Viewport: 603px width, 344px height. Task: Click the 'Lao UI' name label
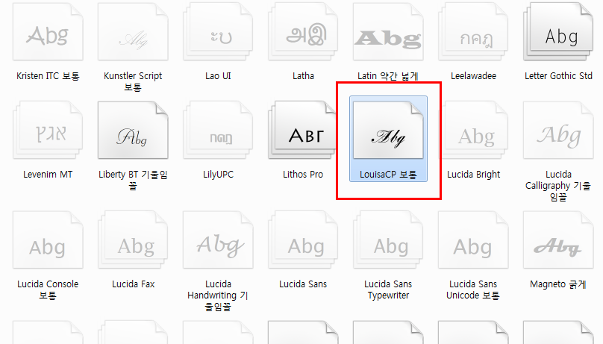click(218, 76)
